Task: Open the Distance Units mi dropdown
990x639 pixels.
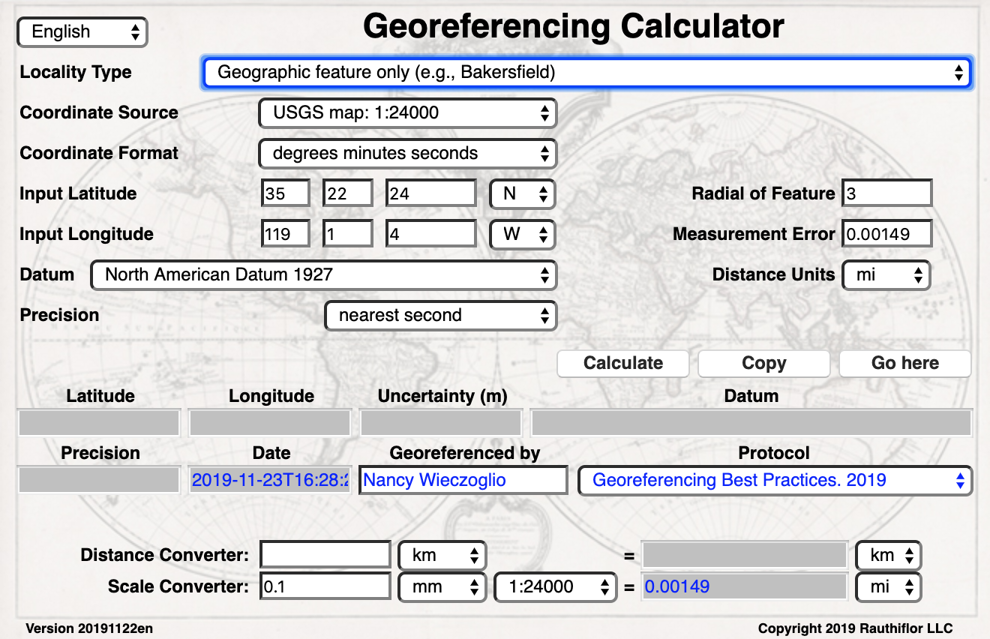Action: tap(886, 275)
